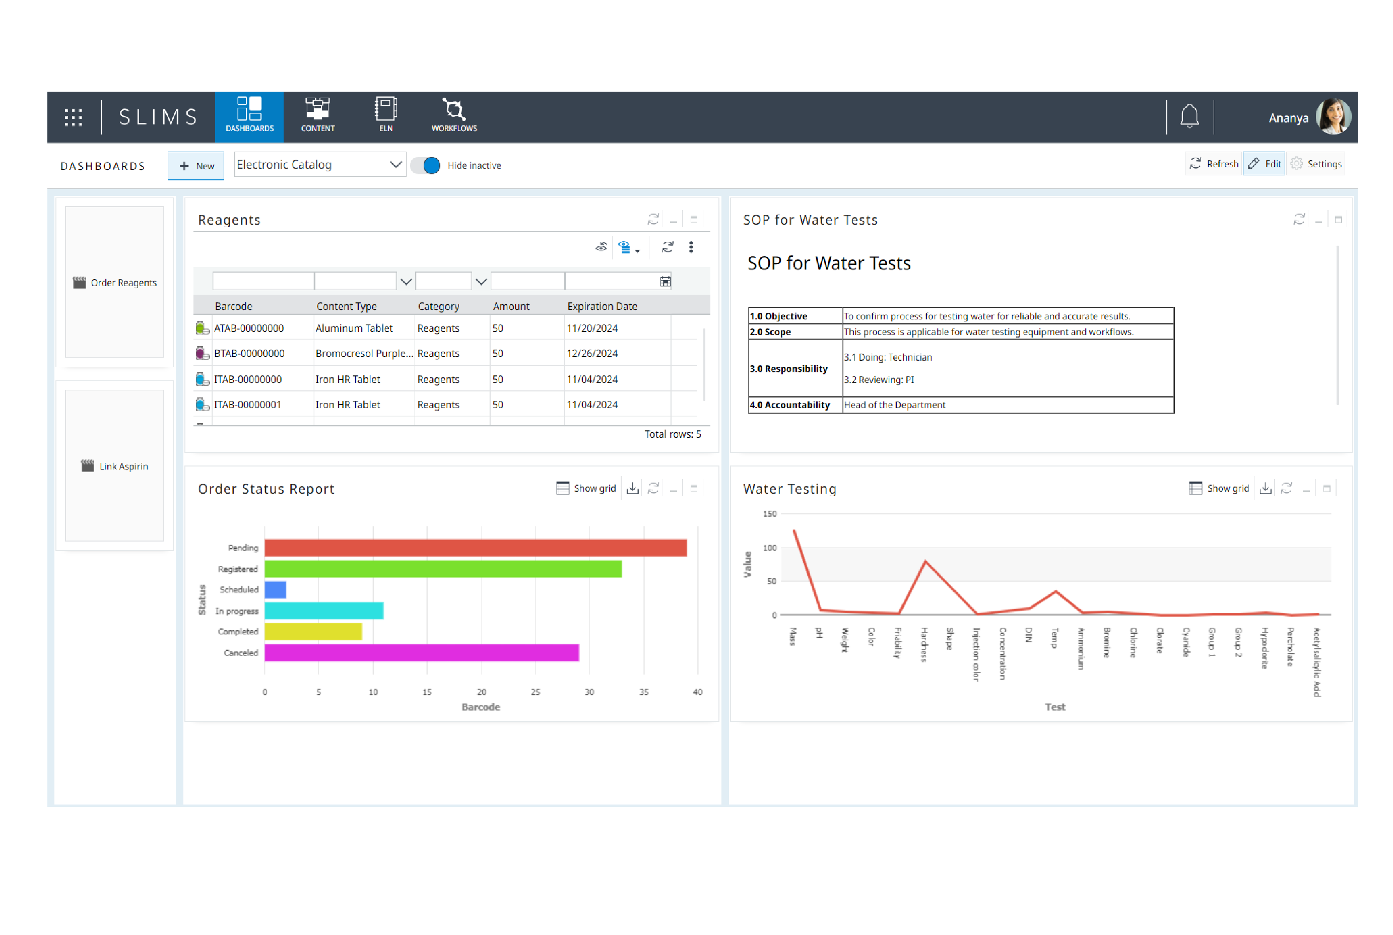Click the Amount filter input field

pos(527,281)
